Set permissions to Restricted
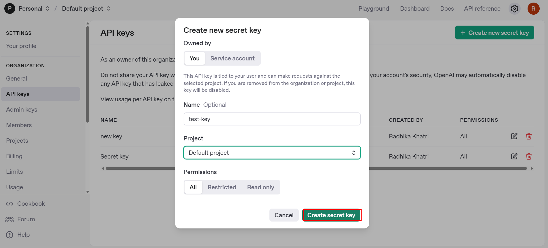Image resolution: width=548 pixels, height=248 pixels. coord(222,187)
